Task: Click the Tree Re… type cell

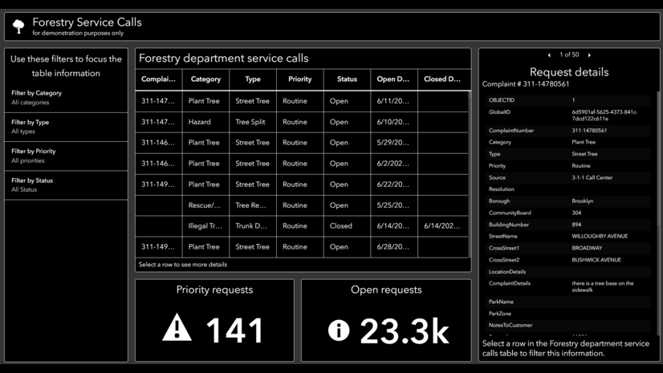Action: click(x=253, y=205)
